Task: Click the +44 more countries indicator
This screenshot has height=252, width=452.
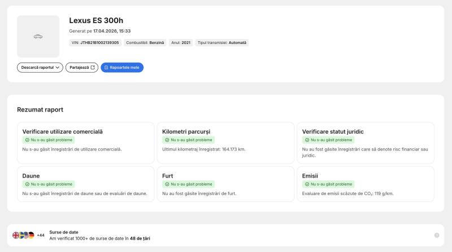Action: [41, 235]
